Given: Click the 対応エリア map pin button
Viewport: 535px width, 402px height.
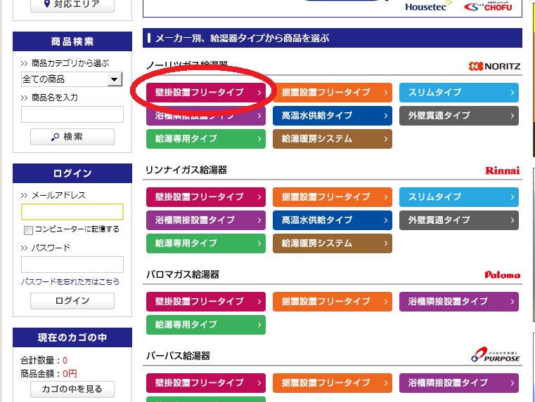Looking at the screenshot, I should [72, 4].
